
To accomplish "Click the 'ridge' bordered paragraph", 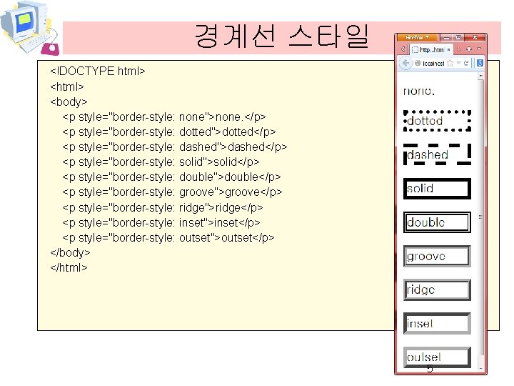I will click(437, 289).
